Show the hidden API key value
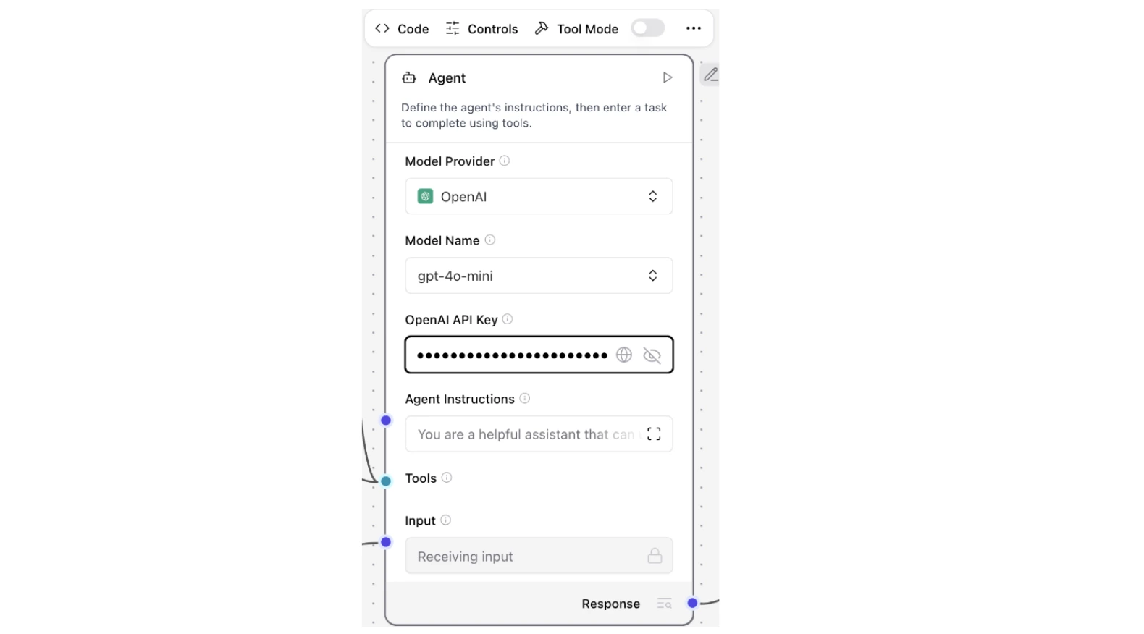The height and width of the screenshot is (634, 1144). [651, 355]
